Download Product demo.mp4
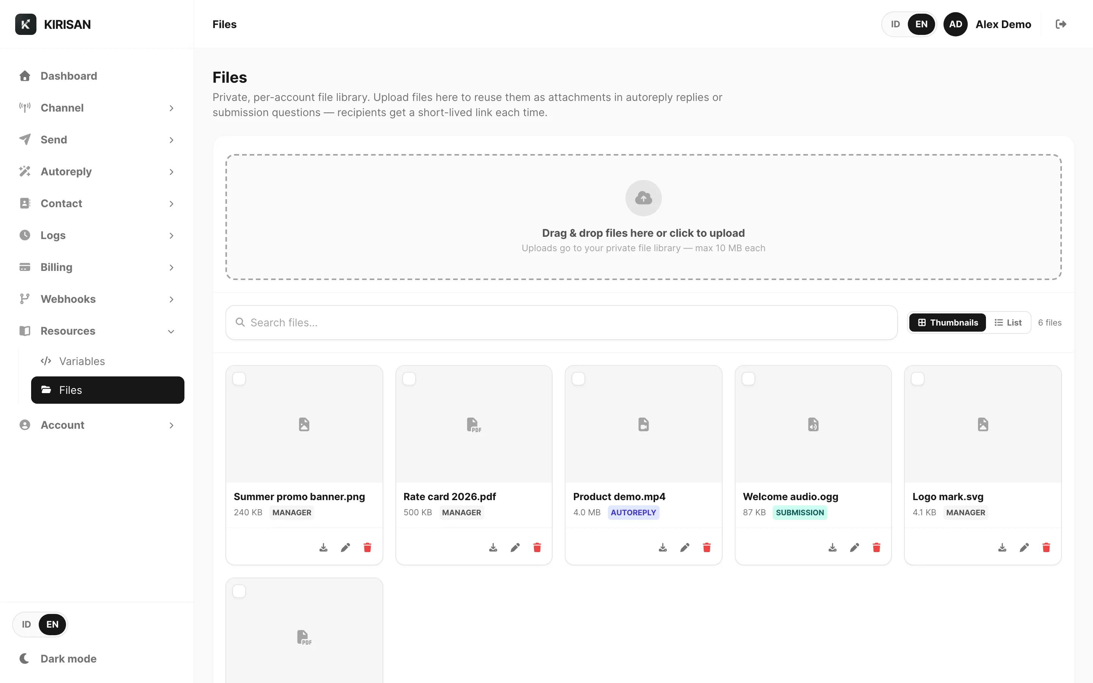 tap(663, 548)
